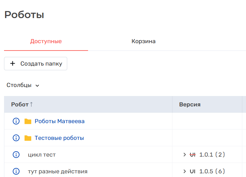Expand version list for цикл тест
This screenshot has width=246, height=177.
point(184,155)
